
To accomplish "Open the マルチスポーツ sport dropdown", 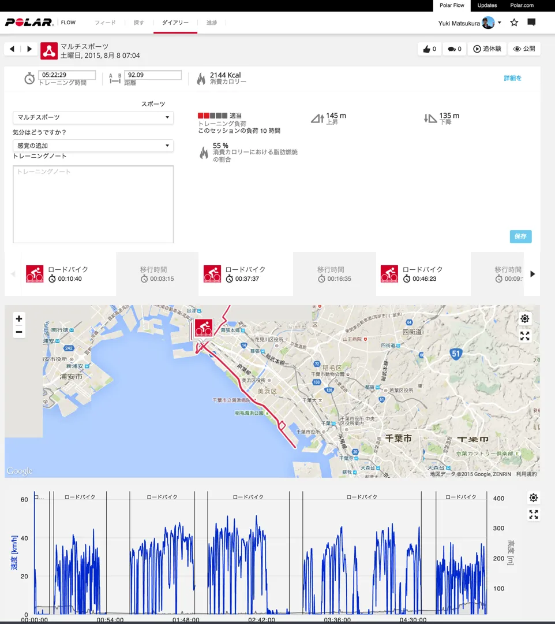I will [93, 117].
